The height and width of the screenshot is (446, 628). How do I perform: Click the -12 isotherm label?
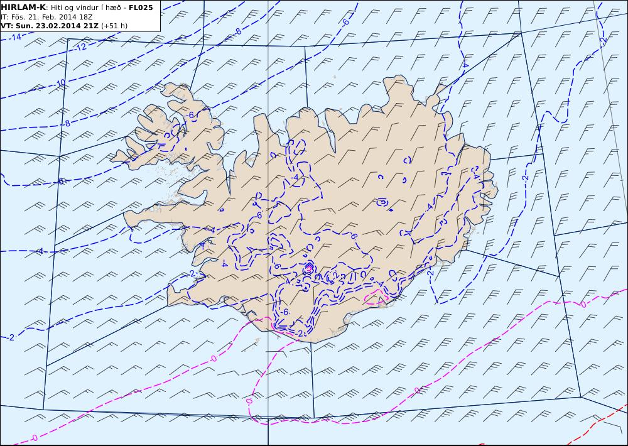tap(80, 47)
